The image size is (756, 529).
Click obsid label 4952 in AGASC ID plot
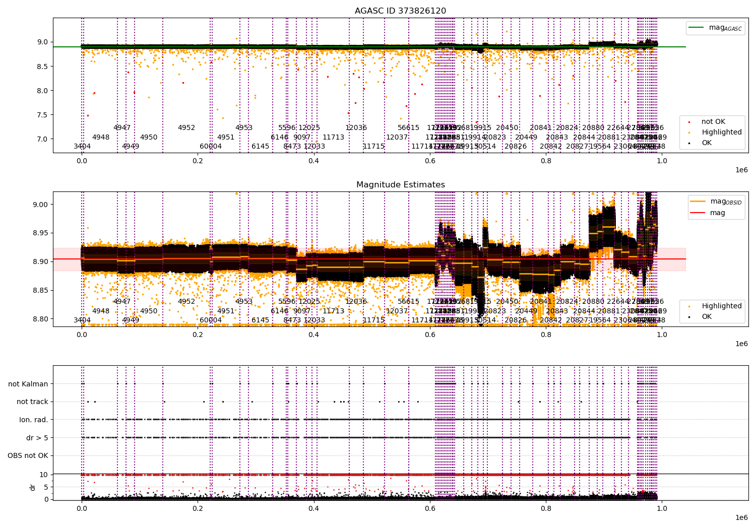pos(186,128)
